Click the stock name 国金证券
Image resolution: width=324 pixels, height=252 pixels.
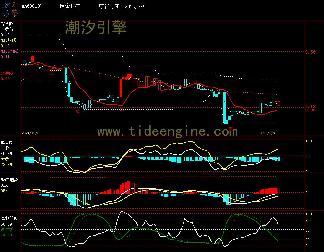point(70,6)
